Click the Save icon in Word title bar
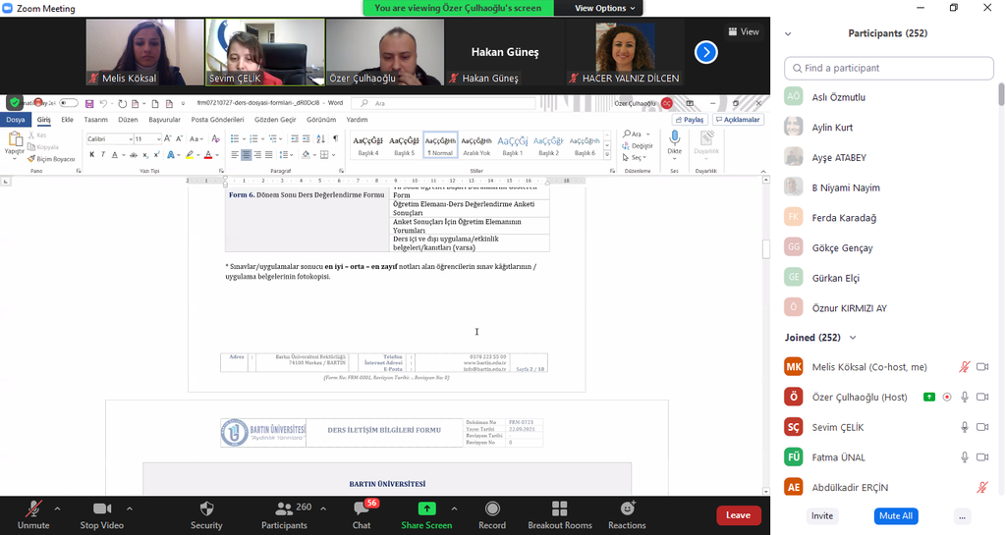The height and width of the screenshot is (535, 1006). [x=89, y=104]
